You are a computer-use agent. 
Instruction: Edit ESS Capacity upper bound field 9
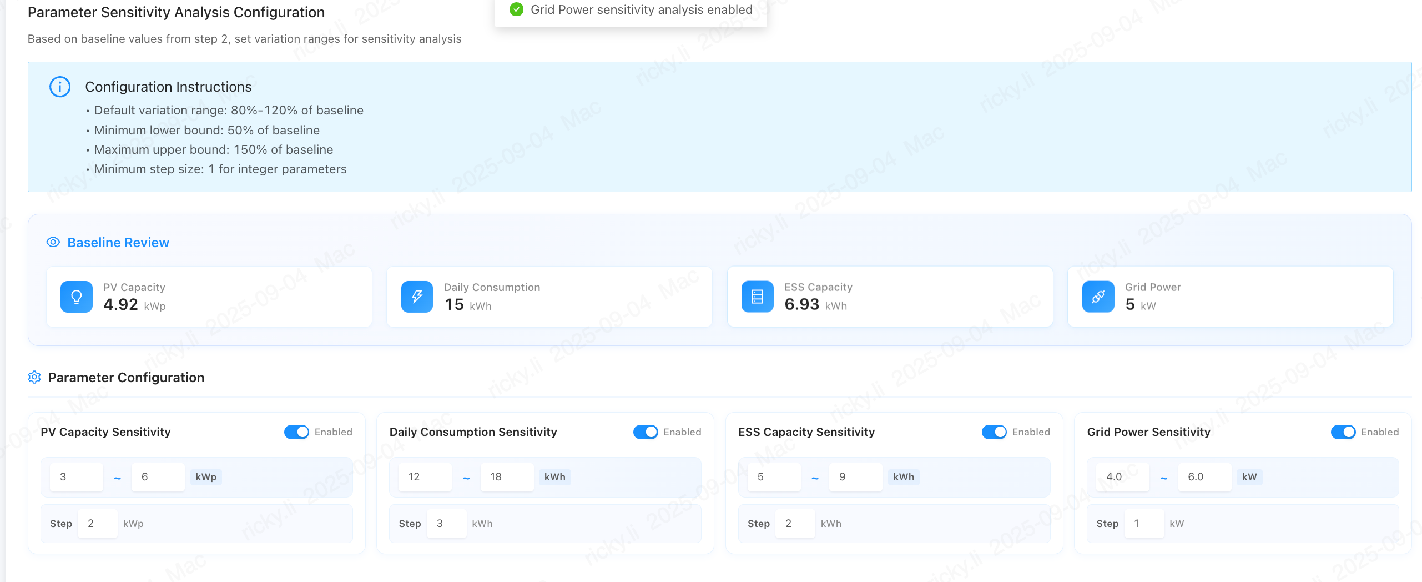point(856,477)
